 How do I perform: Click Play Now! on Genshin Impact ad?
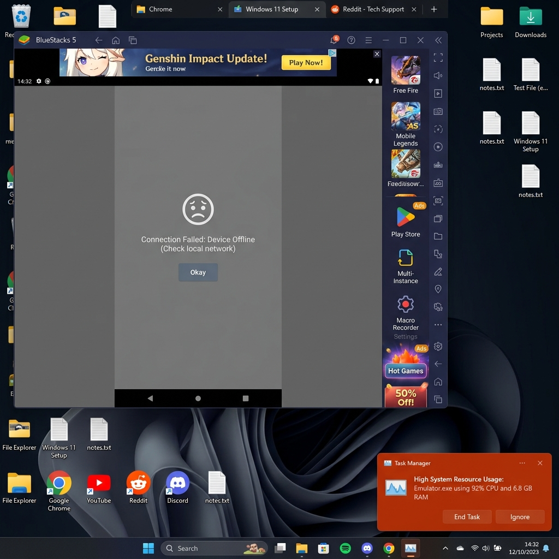pyautogui.click(x=306, y=63)
